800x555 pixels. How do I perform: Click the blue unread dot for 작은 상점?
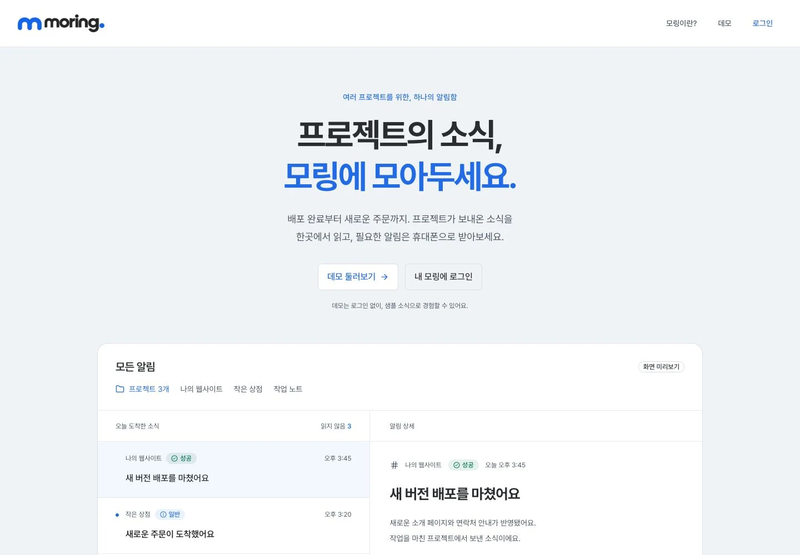click(x=117, y=515)
